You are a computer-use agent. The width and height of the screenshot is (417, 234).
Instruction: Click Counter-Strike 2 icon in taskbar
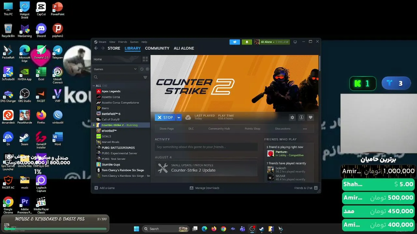coord(271,229)
